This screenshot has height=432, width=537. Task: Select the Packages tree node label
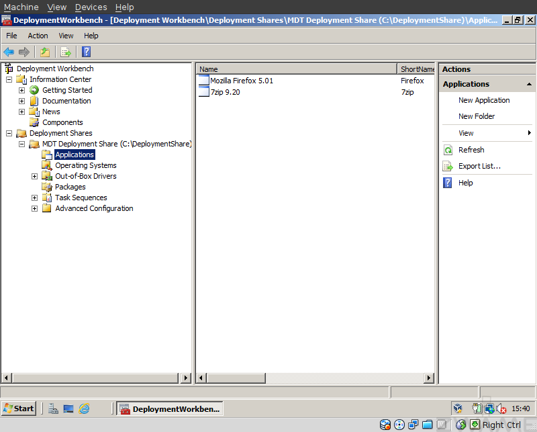click(x=70, y=187)
